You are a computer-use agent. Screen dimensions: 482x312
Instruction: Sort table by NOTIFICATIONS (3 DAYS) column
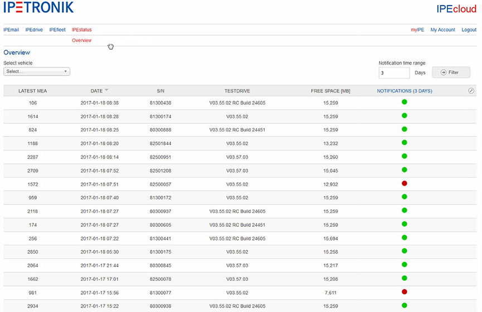point(404,91)
